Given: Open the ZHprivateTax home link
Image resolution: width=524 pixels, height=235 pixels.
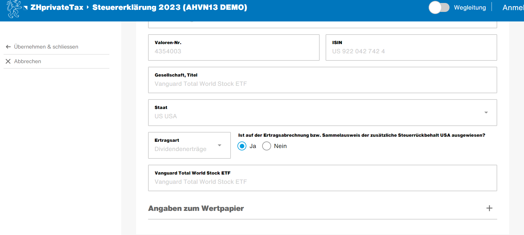Looking at the screenshot, I should (x=57, y=7).
